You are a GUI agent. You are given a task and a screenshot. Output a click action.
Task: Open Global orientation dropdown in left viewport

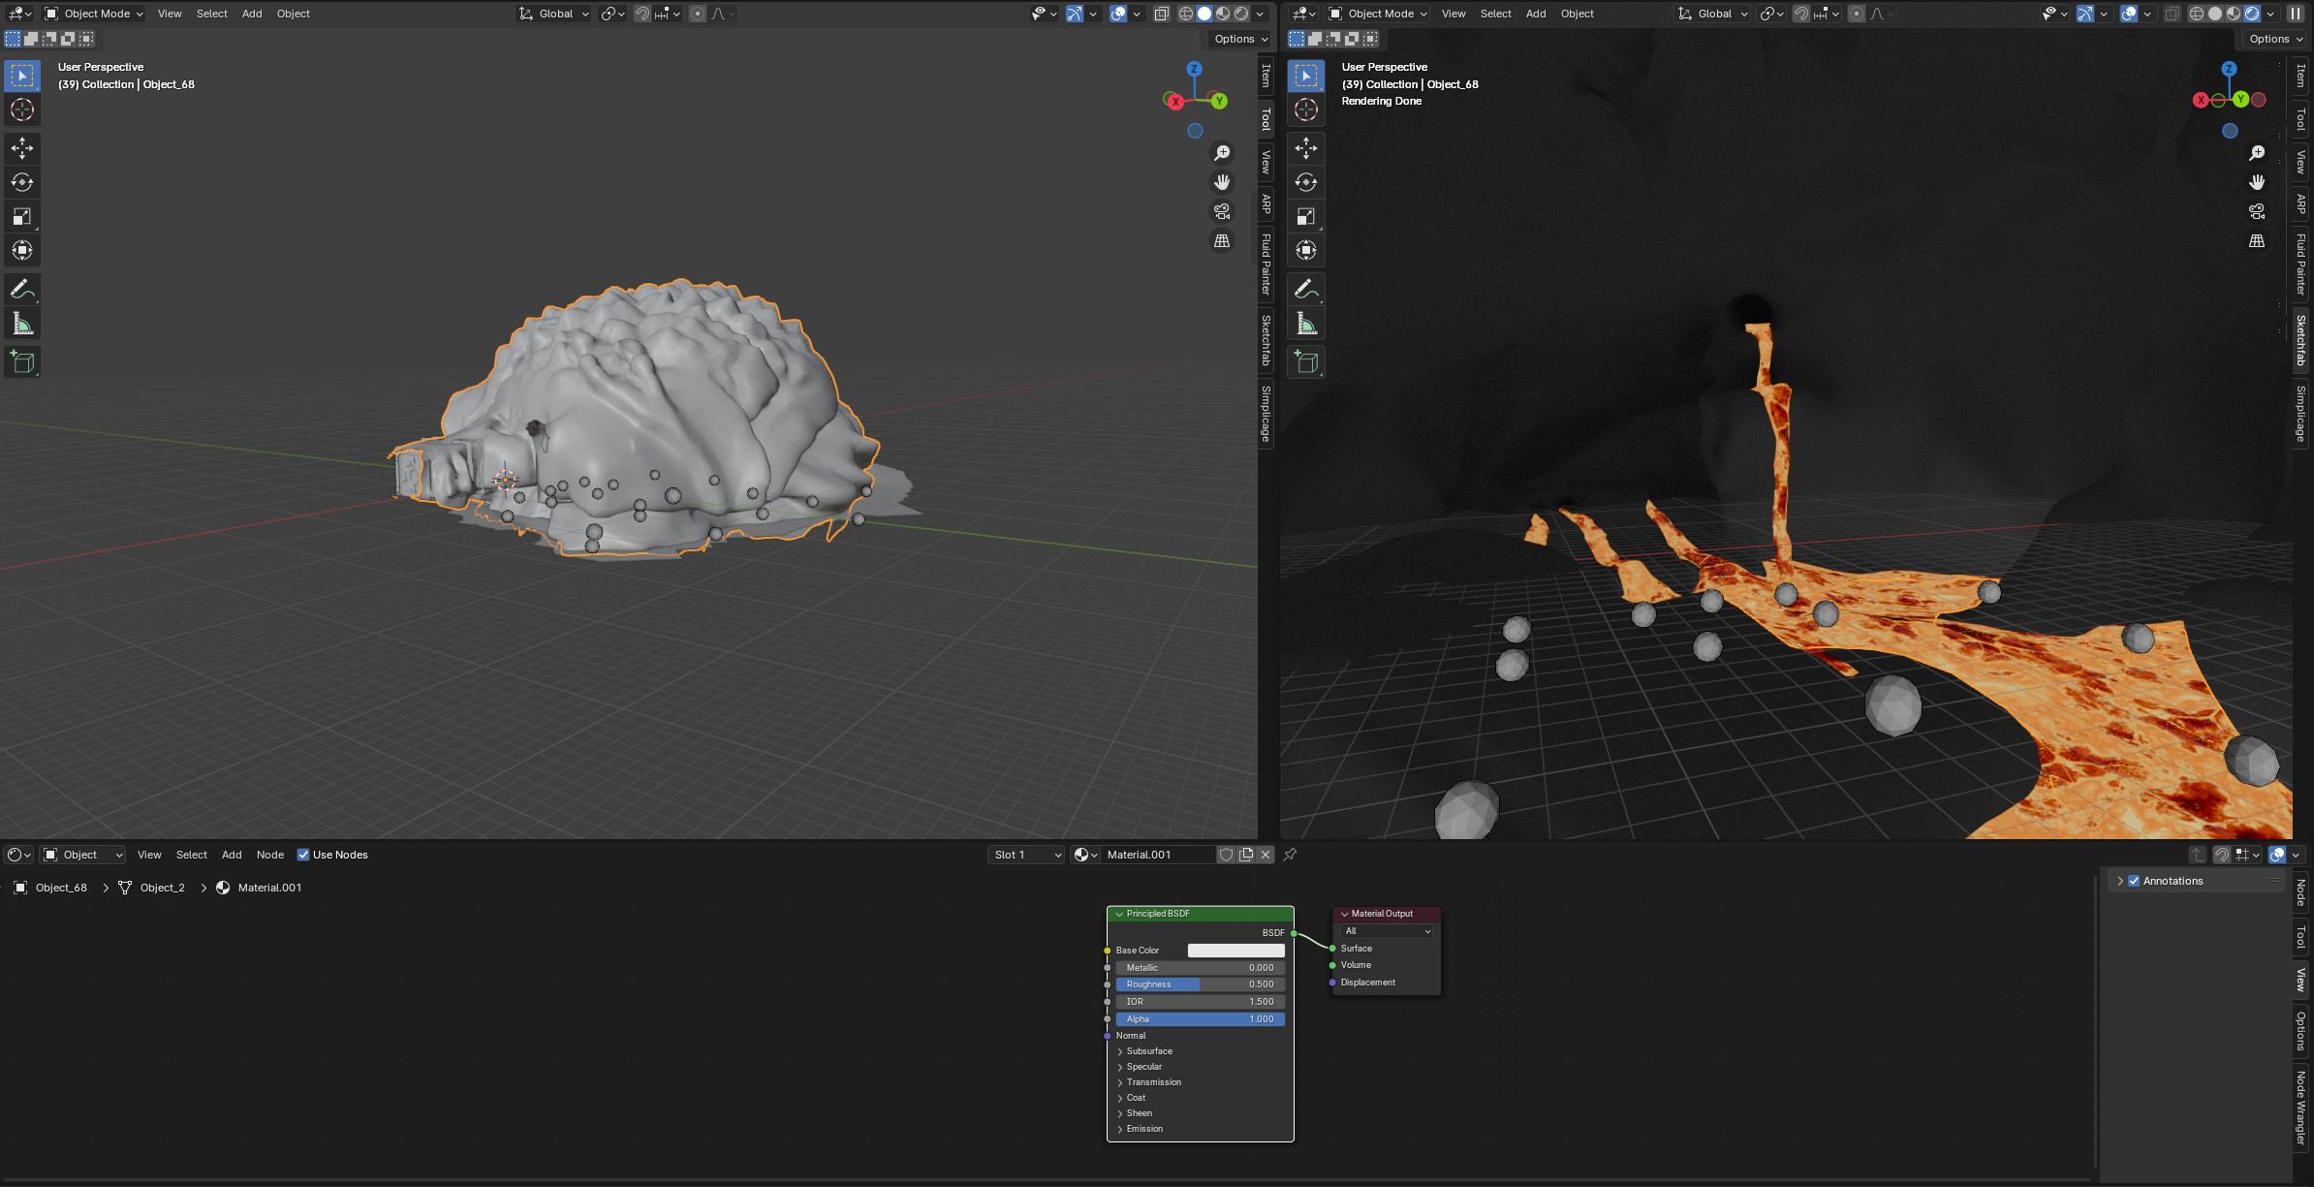coord(553,14)
